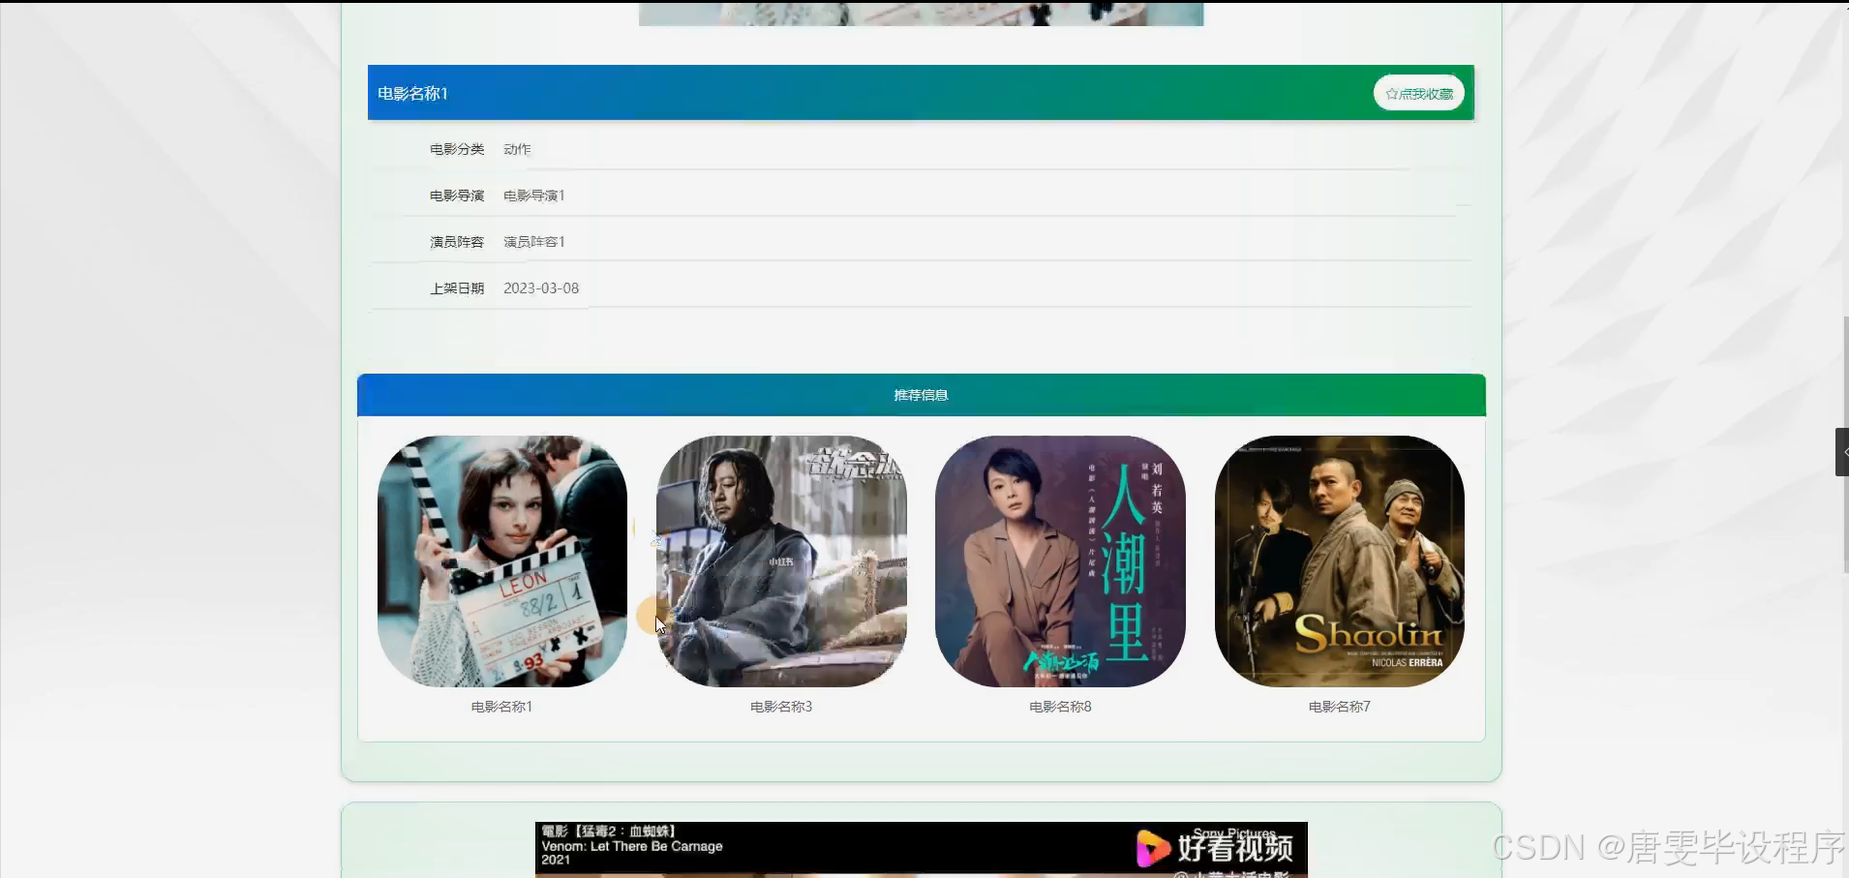Select the 2023-03-08 release date

click(541, 288)
